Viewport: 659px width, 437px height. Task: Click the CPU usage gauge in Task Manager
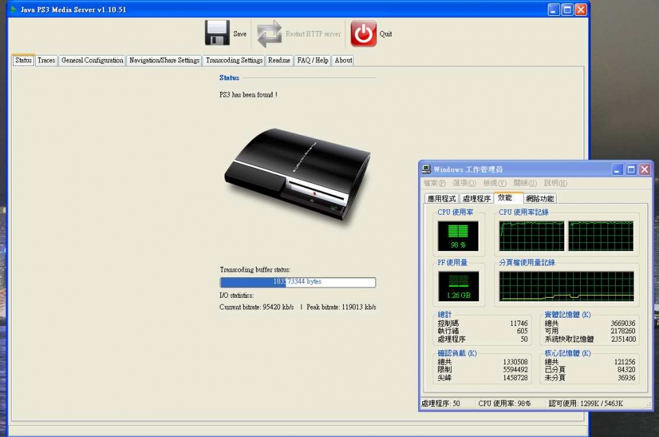(457, 235)
